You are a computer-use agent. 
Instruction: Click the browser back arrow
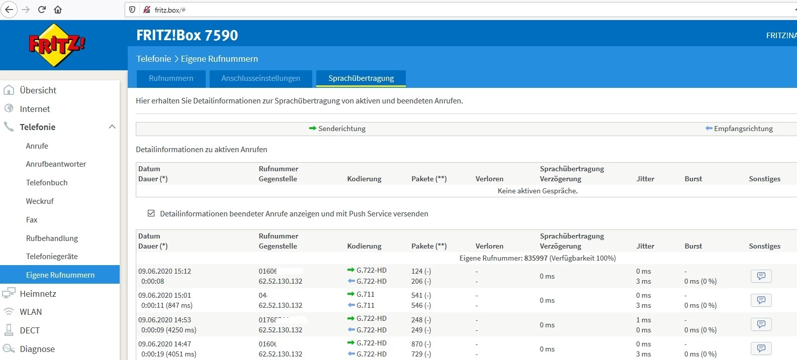point(9,10)
